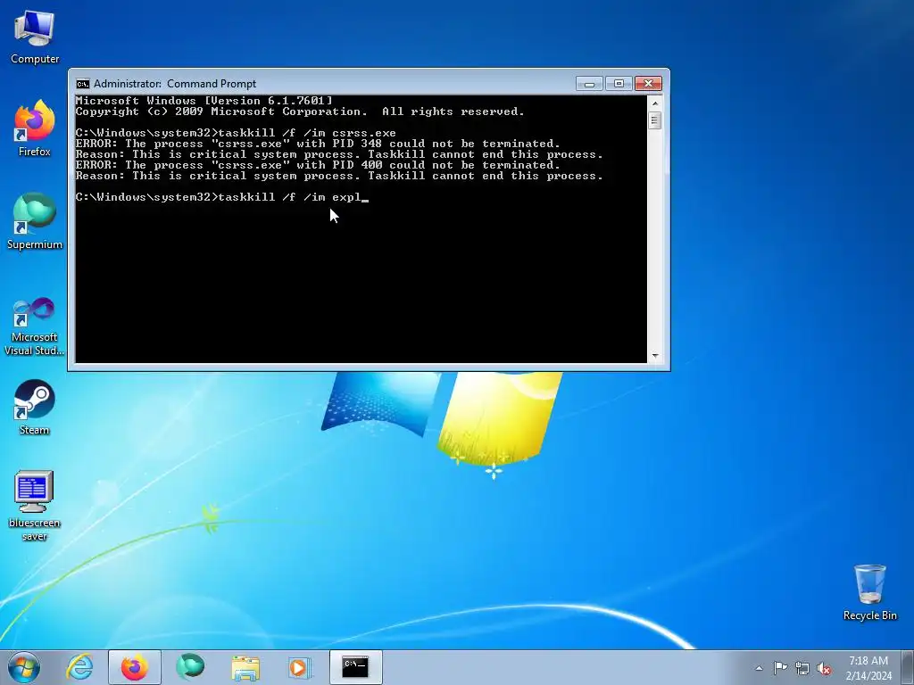The width and height of the screenshot is (914, 685).
Task: Click the Command Prompt taskbar button
Action: point(355,667)
